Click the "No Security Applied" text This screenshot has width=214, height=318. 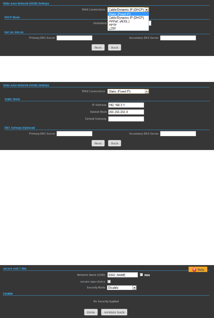[106, 301]
